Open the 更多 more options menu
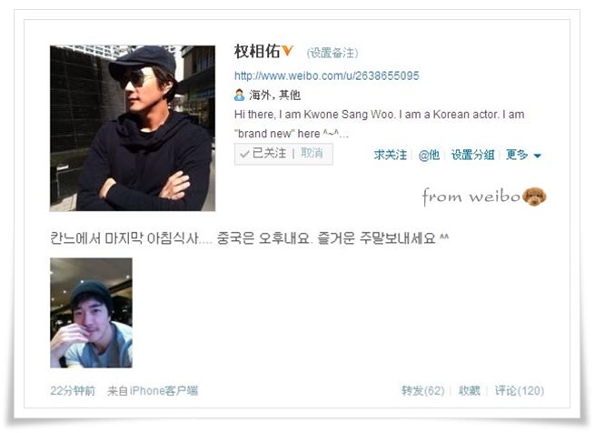 click(517, 155)
